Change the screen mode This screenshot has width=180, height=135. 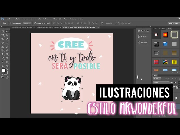[x=7, y=78]
